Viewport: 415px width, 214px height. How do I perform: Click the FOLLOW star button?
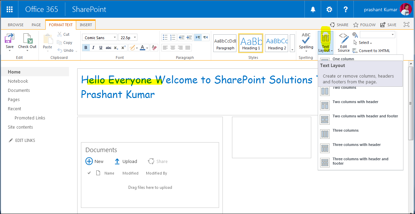click(x=364, y=25)
